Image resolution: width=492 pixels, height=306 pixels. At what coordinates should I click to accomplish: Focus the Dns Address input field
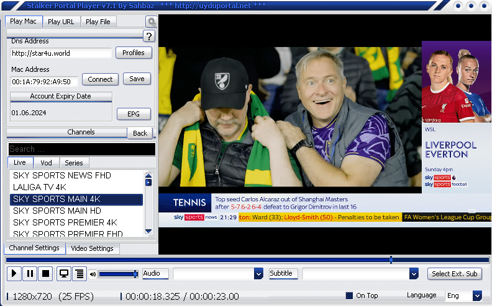point(61,53)
